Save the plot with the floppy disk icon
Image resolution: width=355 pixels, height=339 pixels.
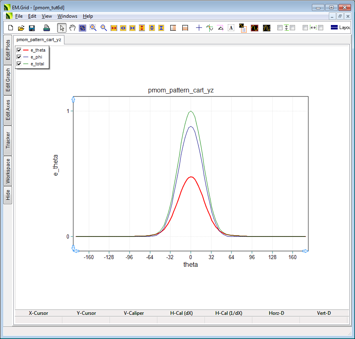[31, 28]
